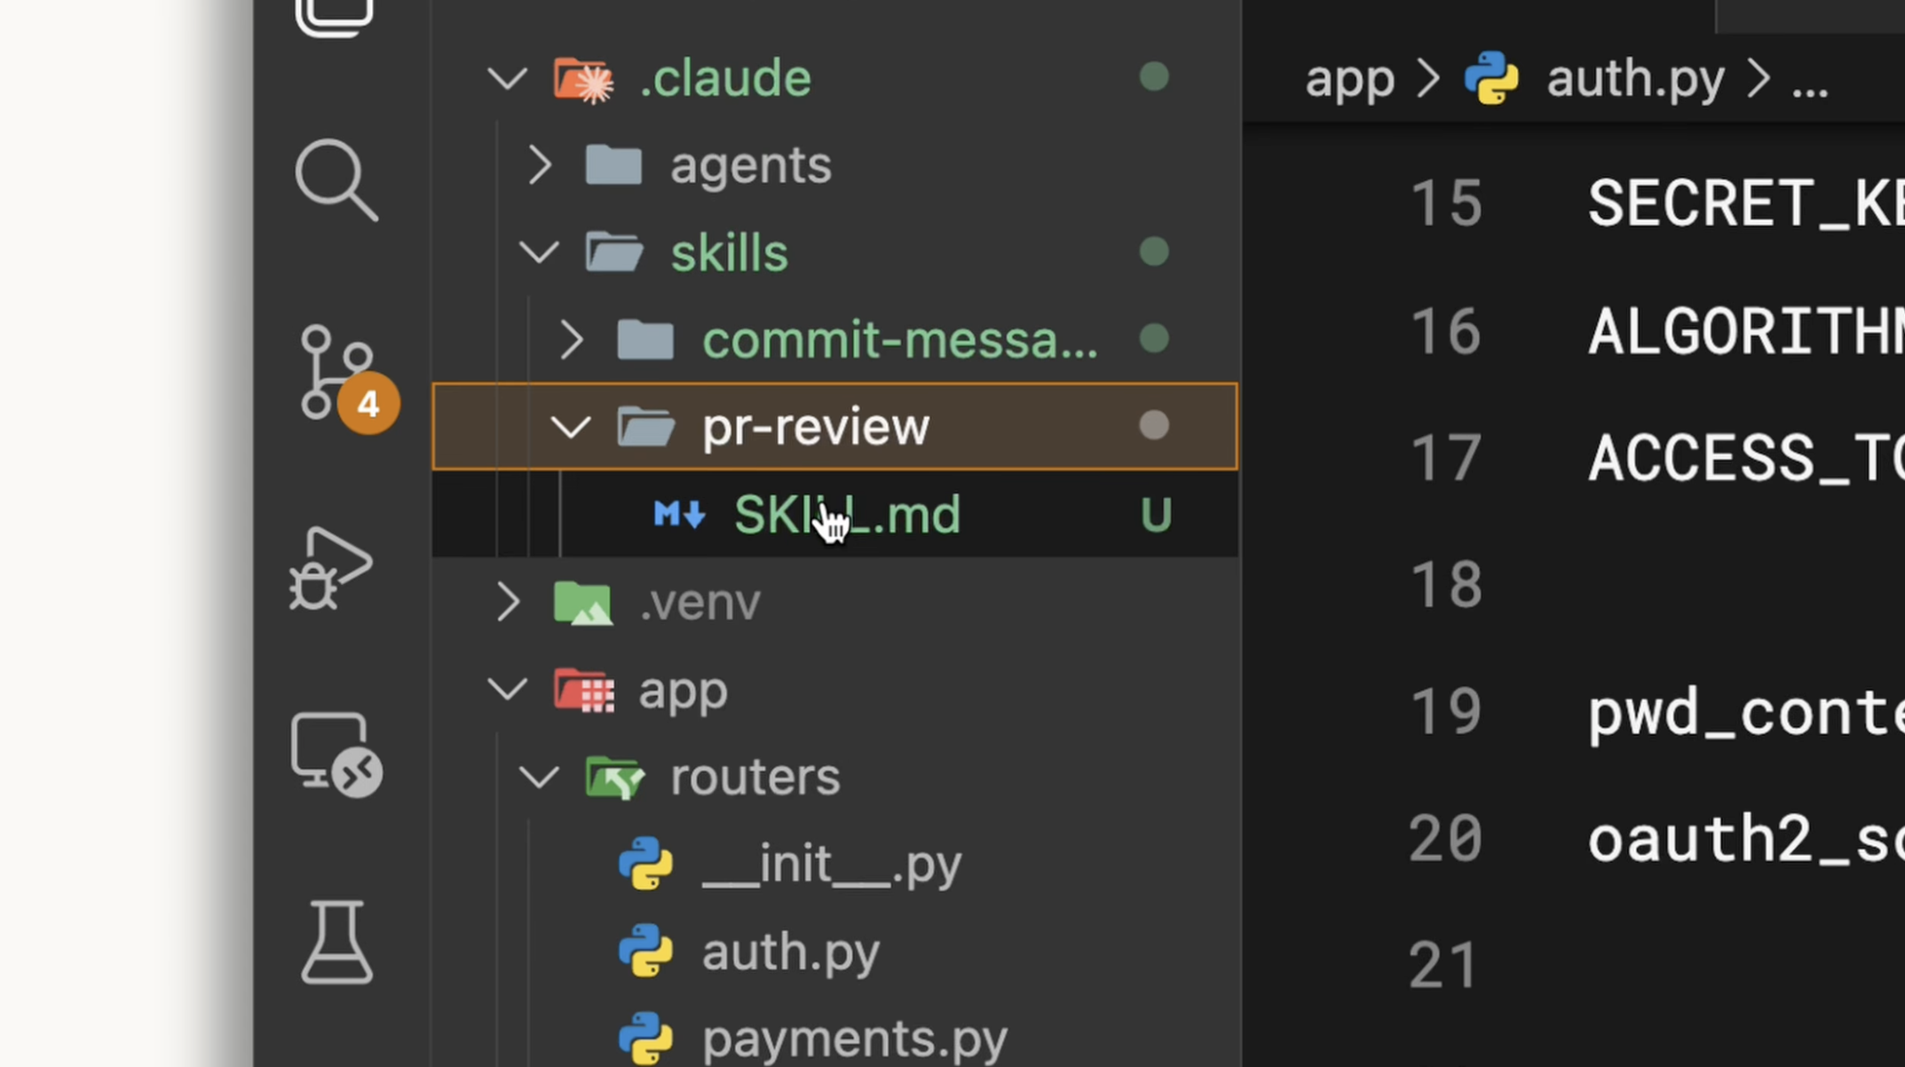
Task: Click the Markdown icon beside SKILL.md
Action: (679, 514)
